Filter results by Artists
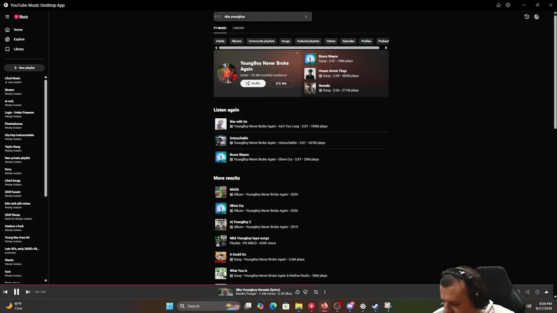 [220, 41]
